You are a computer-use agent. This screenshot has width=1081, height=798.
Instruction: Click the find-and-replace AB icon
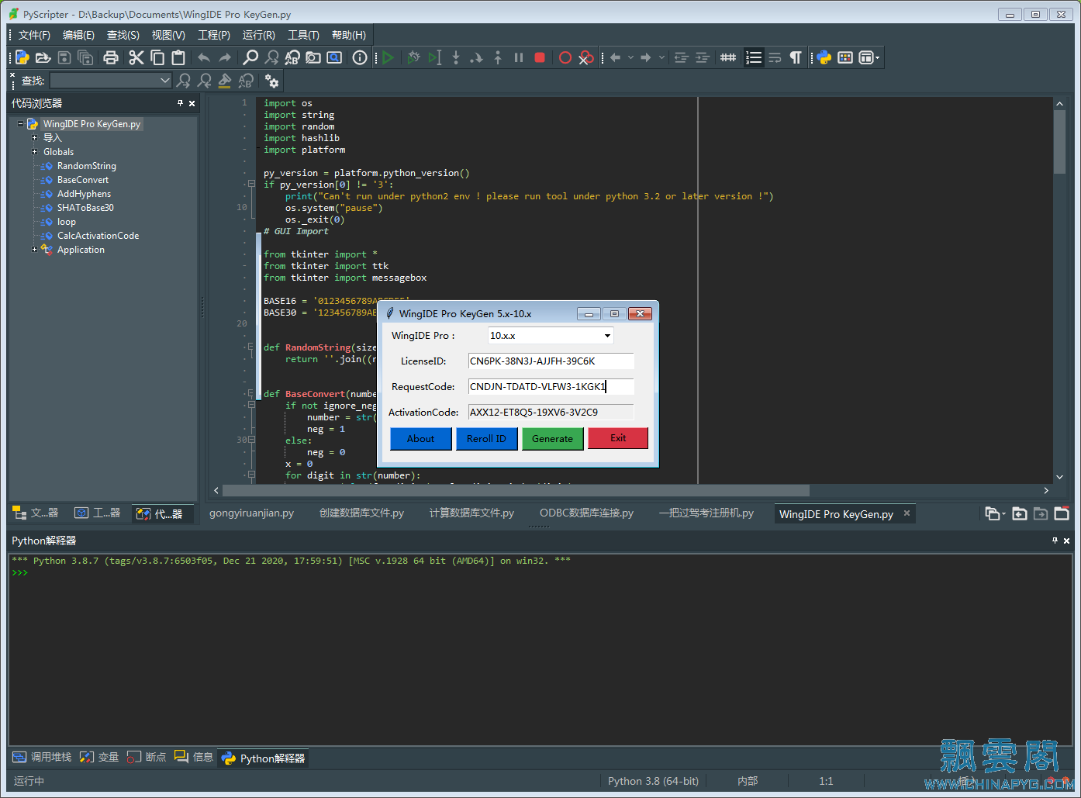point(292,57)
